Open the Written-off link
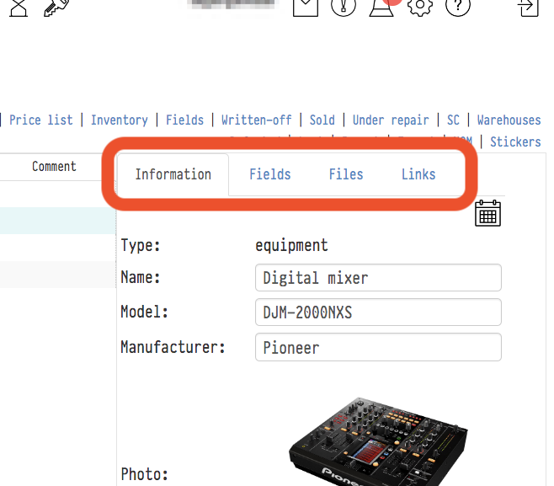The height and width of the screenshot is (486, 554). [x=256, y=120]
